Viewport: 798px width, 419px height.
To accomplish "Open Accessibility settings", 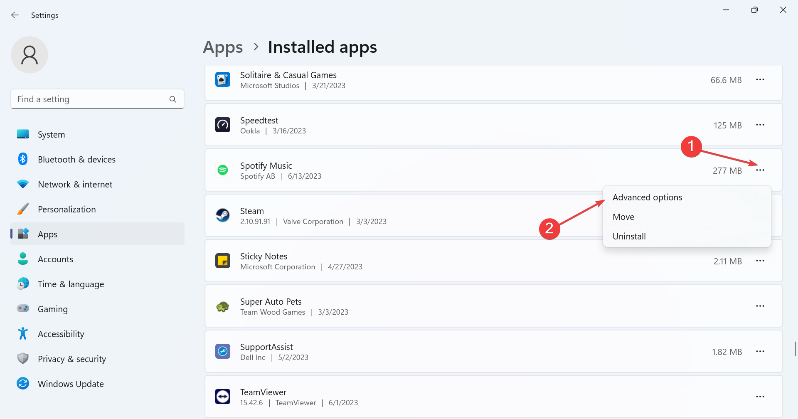I will tap(97, 334).
